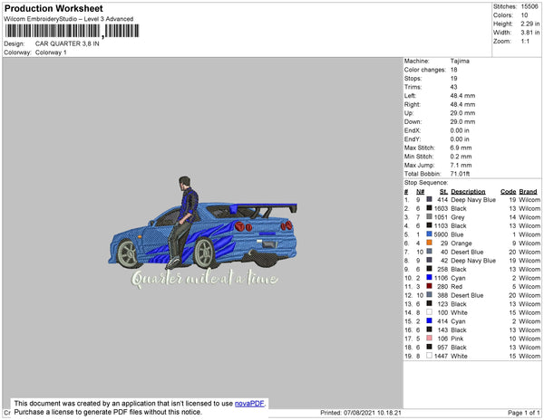
Task: Click the 'Stop Sequence:' label
Action: [426, 183]
